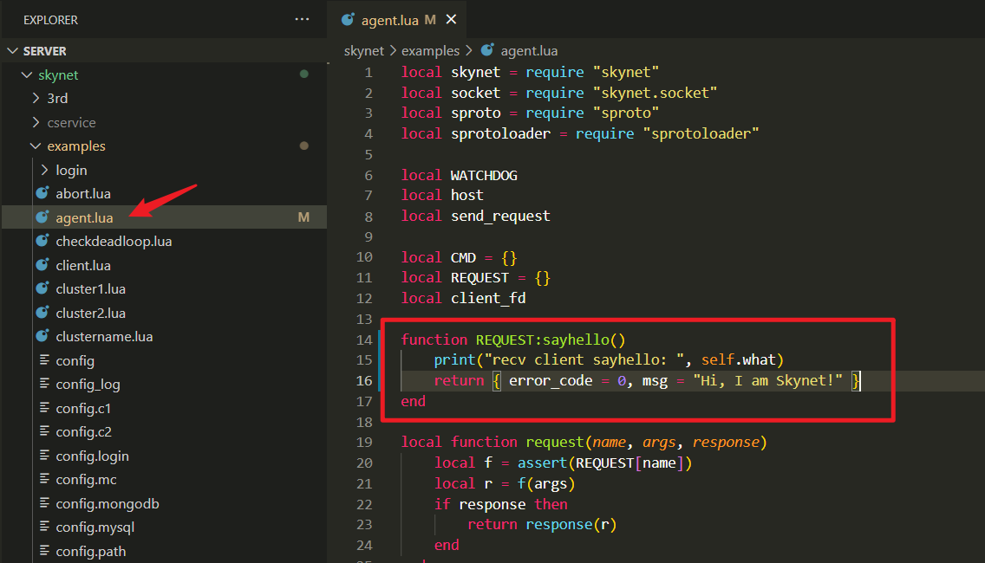Screen dimensions: 985x563
Task: Open Explorer more actions ellipsis menu
Action: pyautogui.click(x=302, y=19)
